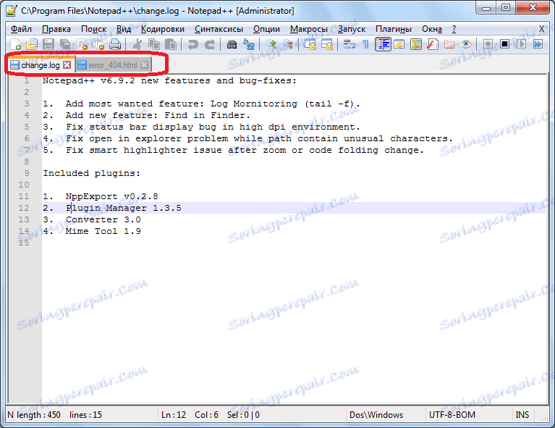This screenshot has height=428, width=555.
Task: Close document with menu bar X
Action: [541, 29]
